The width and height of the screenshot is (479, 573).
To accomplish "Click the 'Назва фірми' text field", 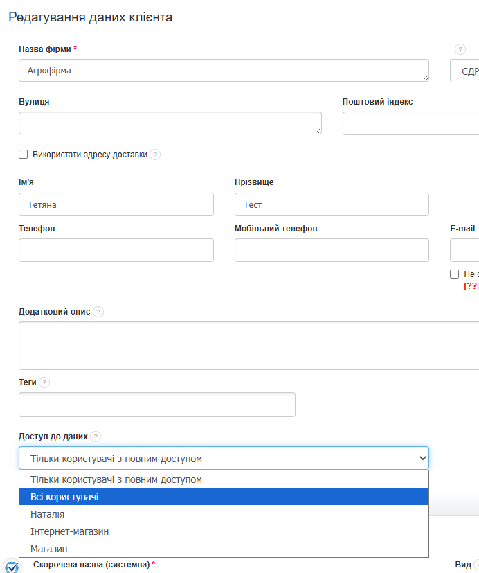I will (x=224, y=71).
